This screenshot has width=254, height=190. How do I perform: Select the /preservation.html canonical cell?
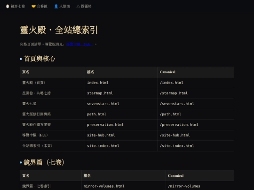[196, 125]
